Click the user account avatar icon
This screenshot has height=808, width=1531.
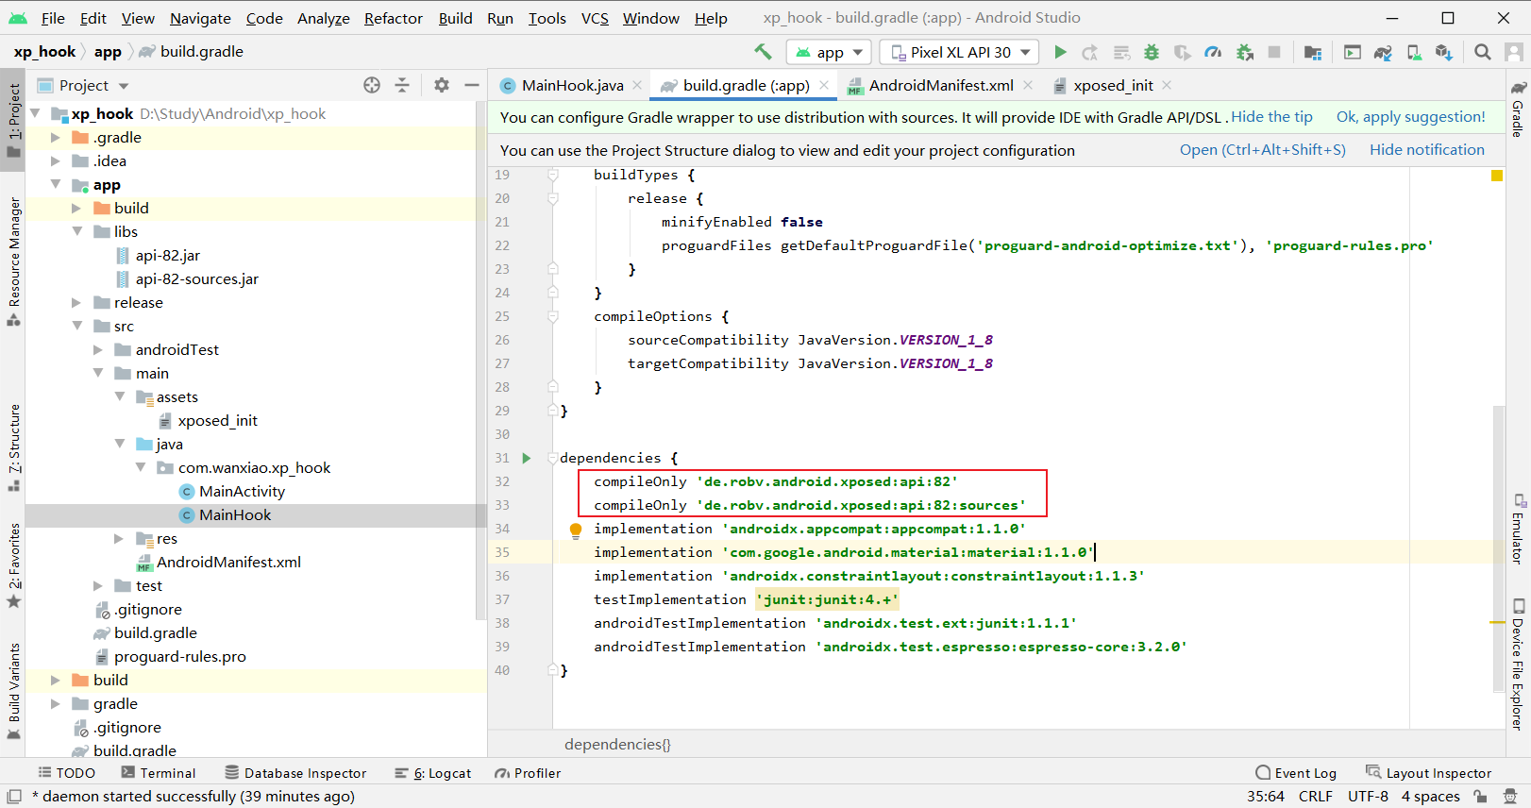(x=1513, y=52)
